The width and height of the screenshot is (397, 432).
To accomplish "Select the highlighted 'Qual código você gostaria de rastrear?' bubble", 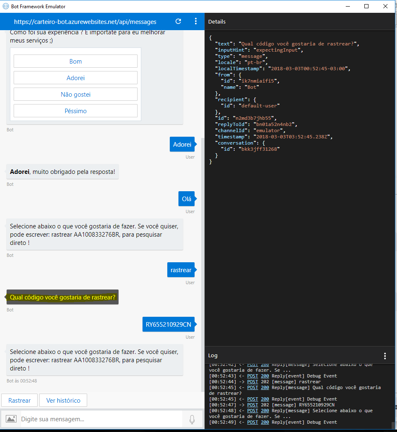I will click(62, 297).
